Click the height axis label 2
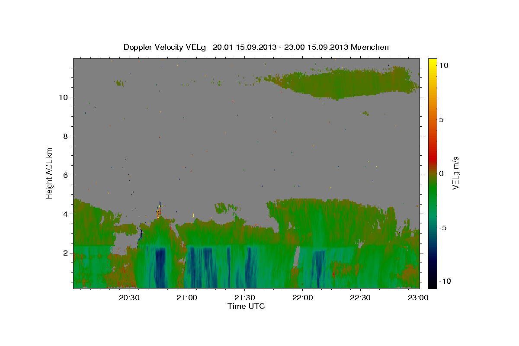 coord(64,253)
